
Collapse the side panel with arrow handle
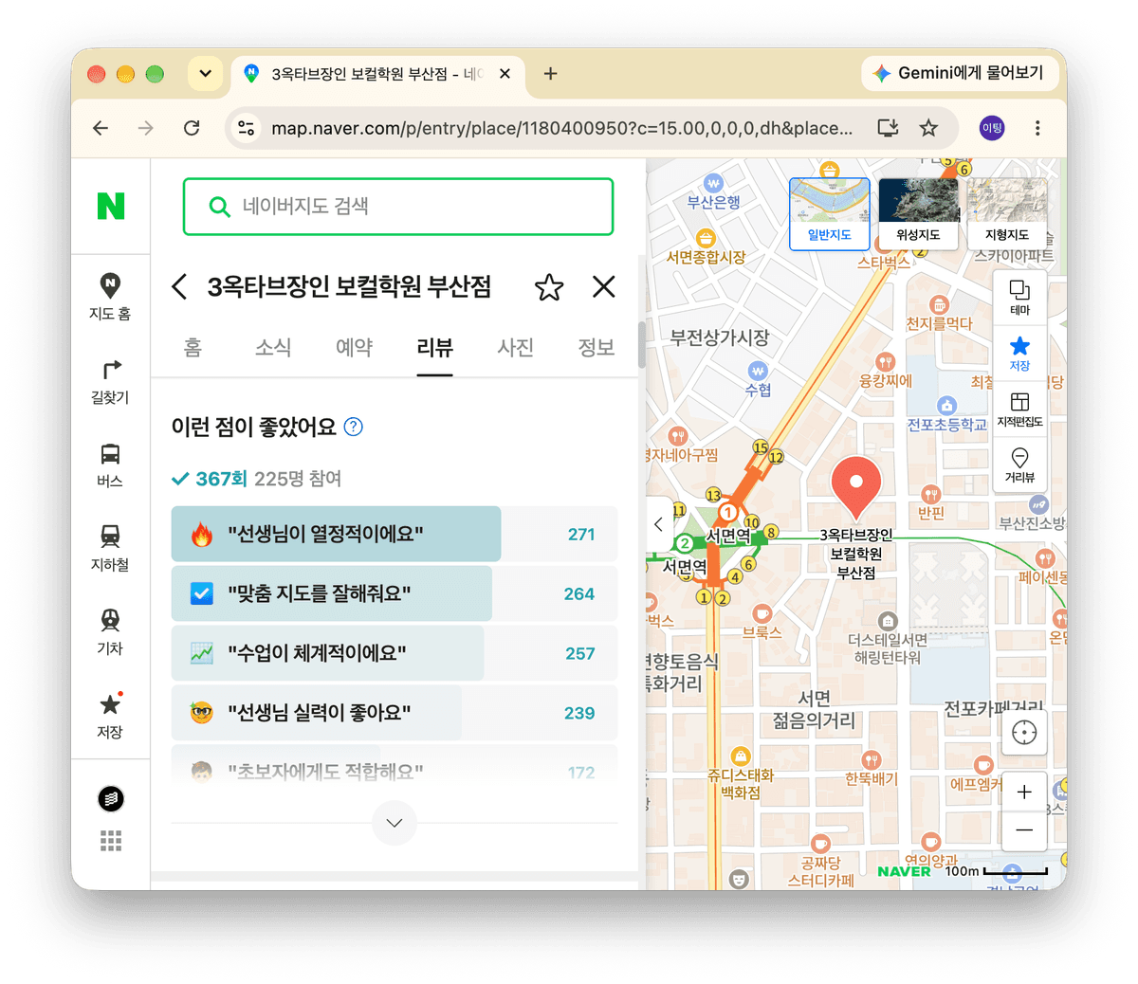(658, 523)
